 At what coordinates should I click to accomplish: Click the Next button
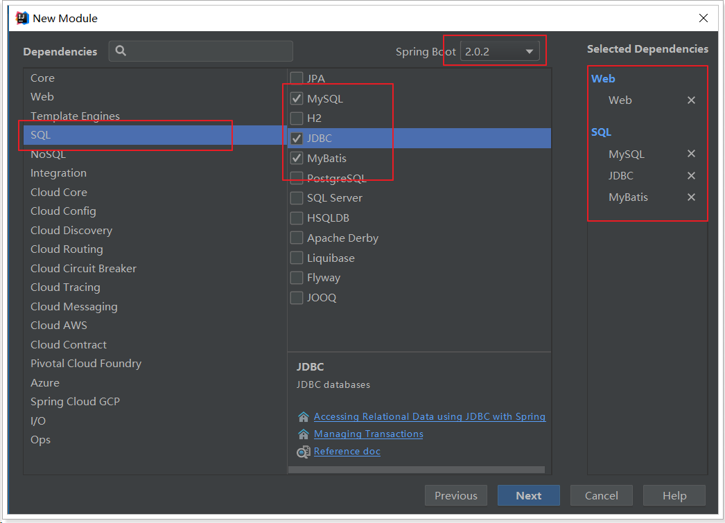(x=528, y=495)
